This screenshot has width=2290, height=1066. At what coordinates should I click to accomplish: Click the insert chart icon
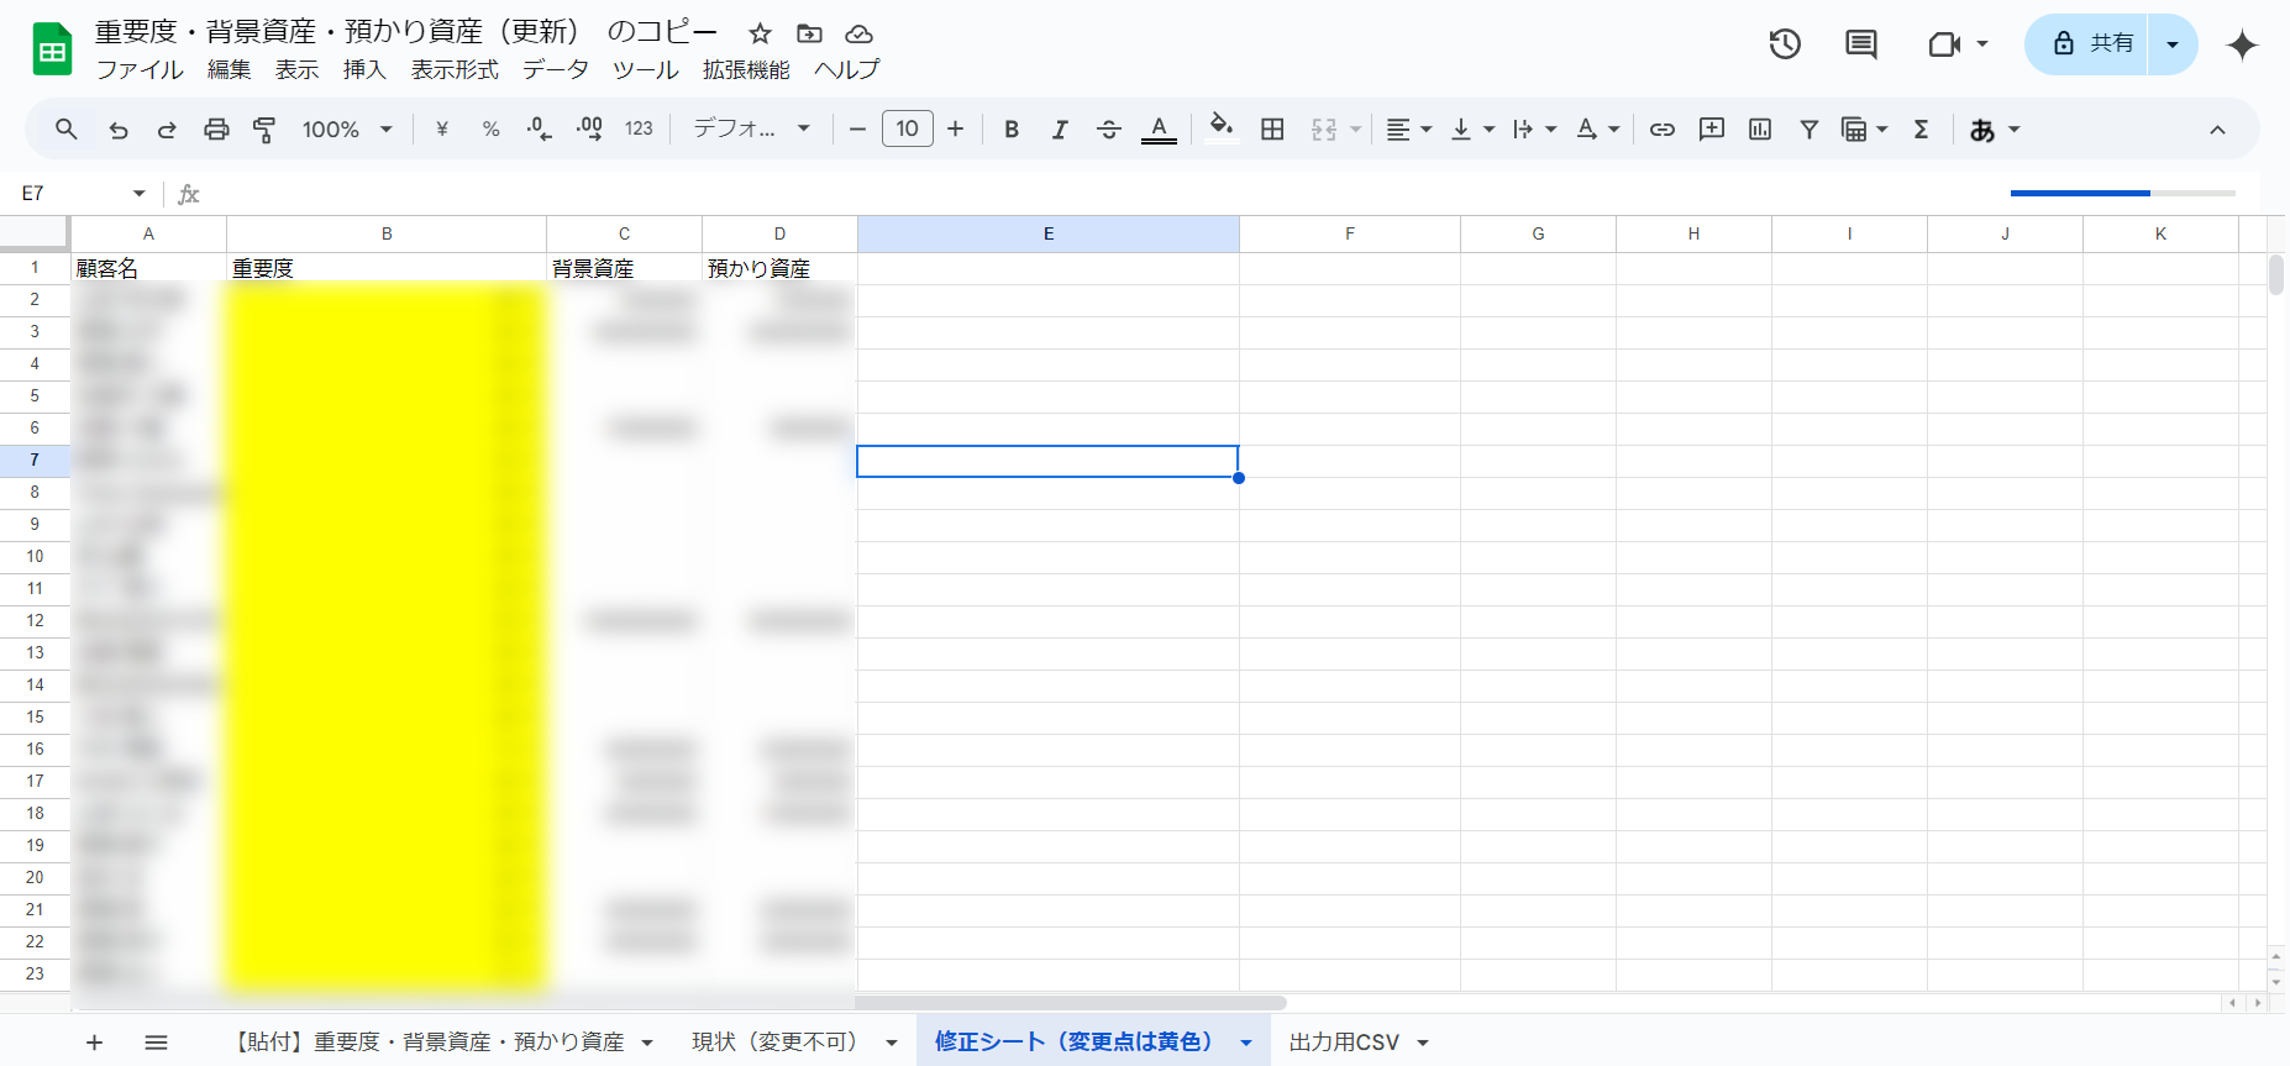[1759, 130]
